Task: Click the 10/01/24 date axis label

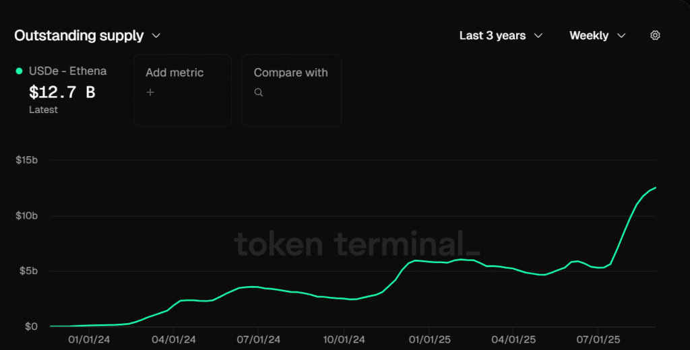Action: pos(343,340)
